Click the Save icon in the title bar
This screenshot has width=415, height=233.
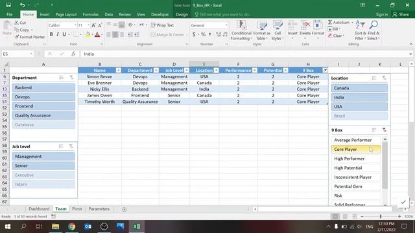point(8,5)
